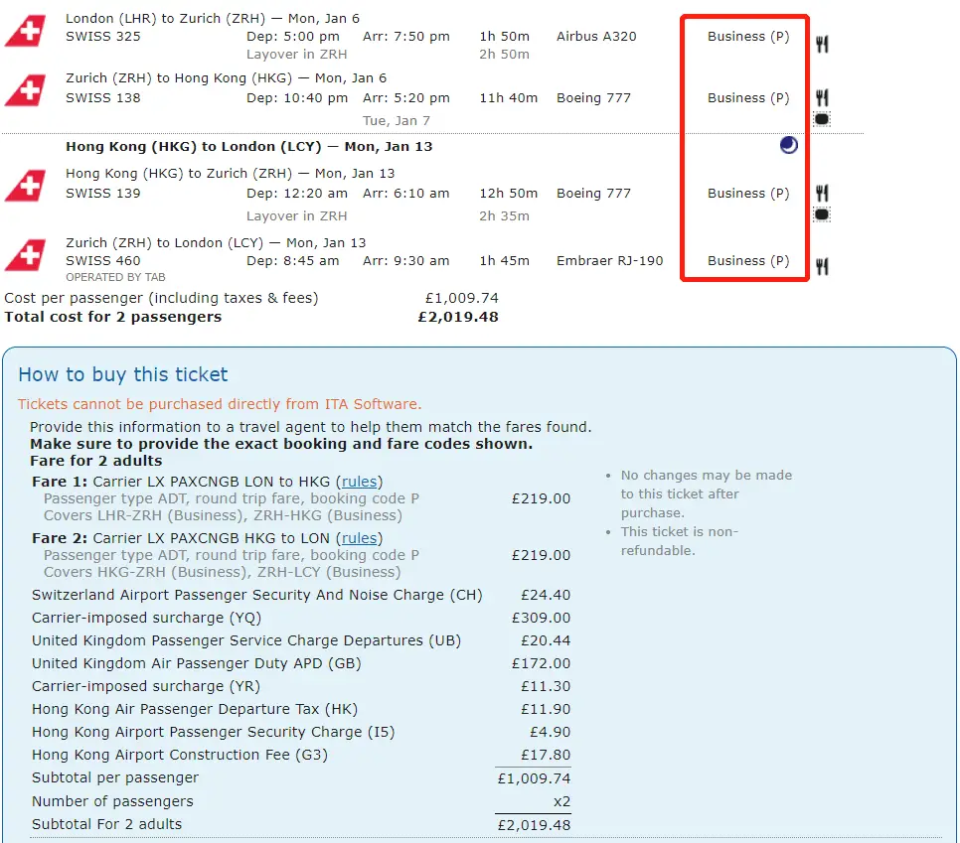Click the meal icon on the SWISS 138 row
Screen dimensions: 960x843
tap(822, 97)
